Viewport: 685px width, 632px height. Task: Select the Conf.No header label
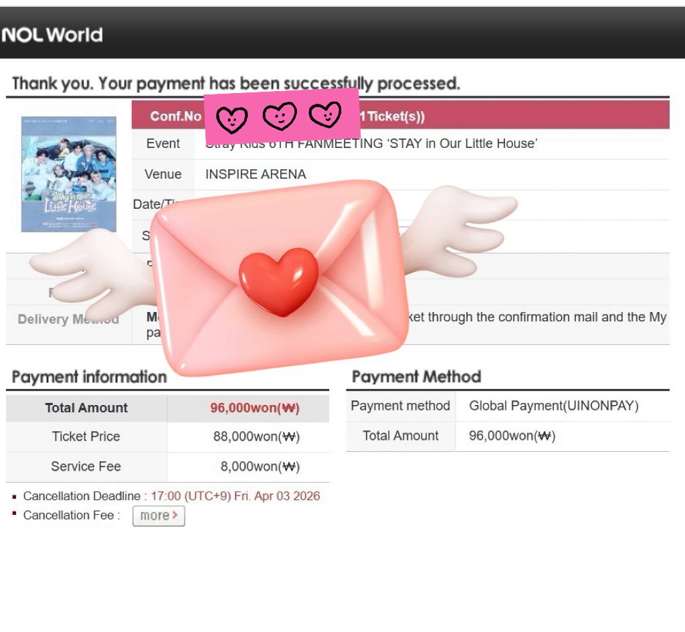(x=175, y=116)
